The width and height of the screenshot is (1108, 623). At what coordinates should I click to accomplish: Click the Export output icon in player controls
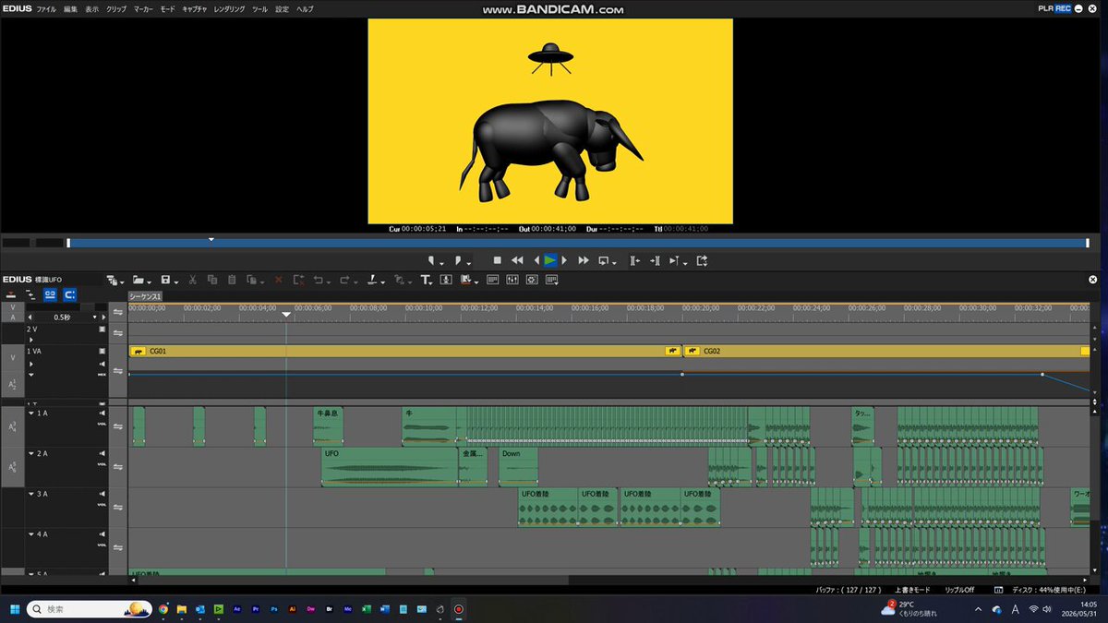point(702,261)
